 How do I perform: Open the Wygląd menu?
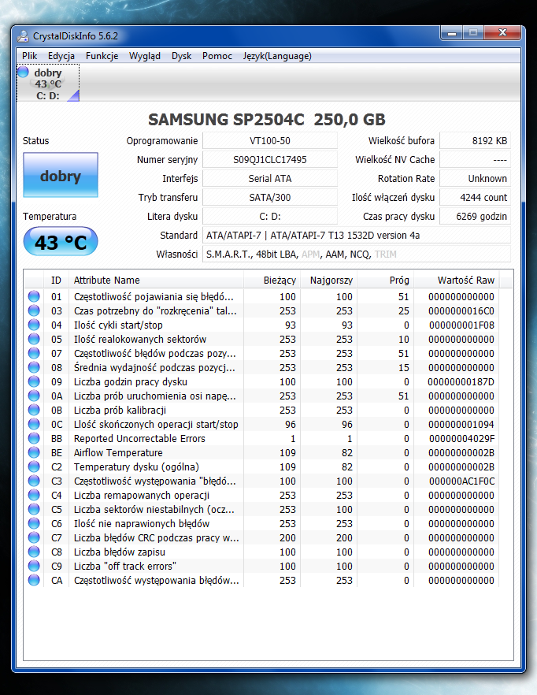point(144,56)
